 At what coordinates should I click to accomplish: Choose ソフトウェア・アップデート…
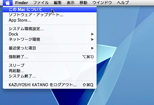[x=50, y=15]
